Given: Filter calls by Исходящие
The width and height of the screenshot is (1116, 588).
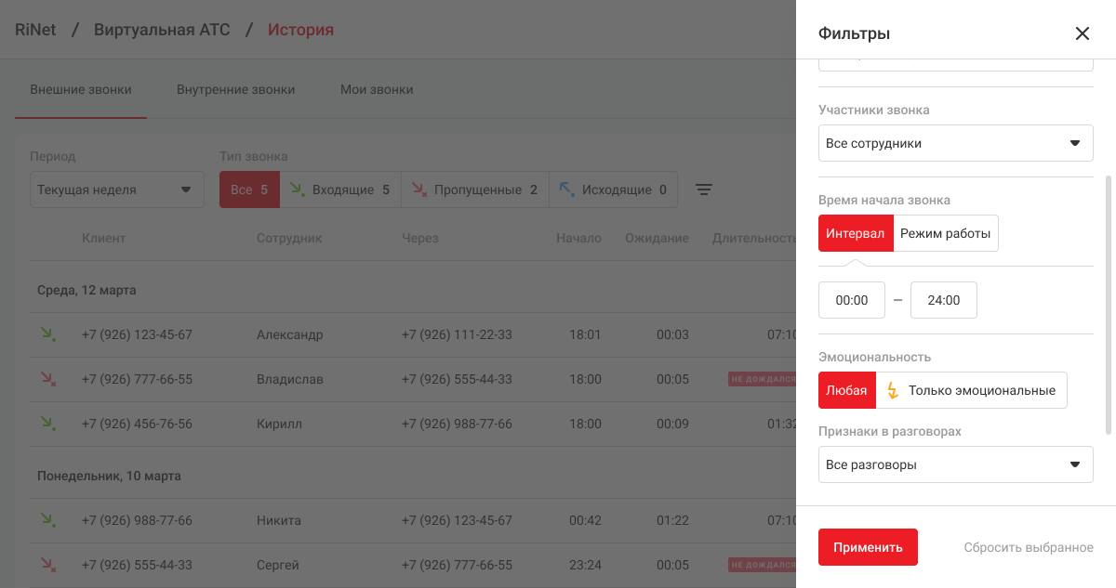Looking at the screenshot, I should pyautogui.click(x=613, y=189).
